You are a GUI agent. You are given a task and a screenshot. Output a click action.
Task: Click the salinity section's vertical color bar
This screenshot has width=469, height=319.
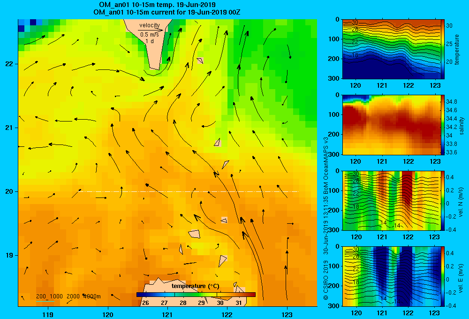(x=443, y=125)
